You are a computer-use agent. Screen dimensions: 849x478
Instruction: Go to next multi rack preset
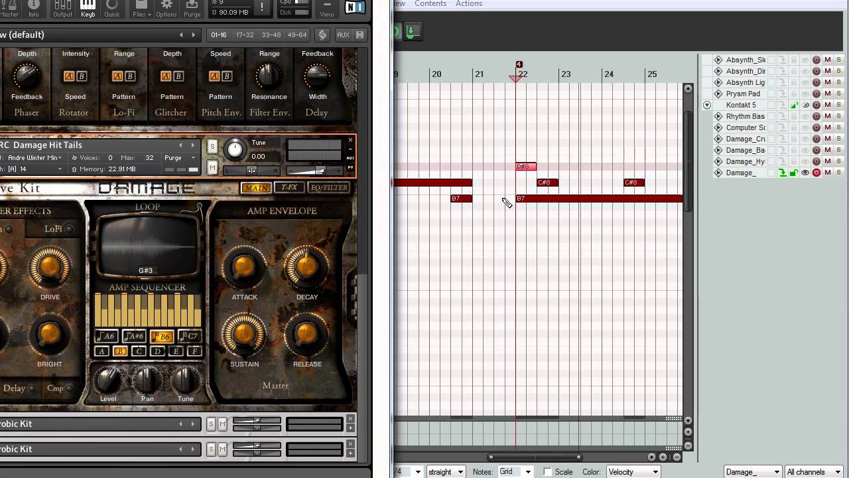[x=194, y=35]
